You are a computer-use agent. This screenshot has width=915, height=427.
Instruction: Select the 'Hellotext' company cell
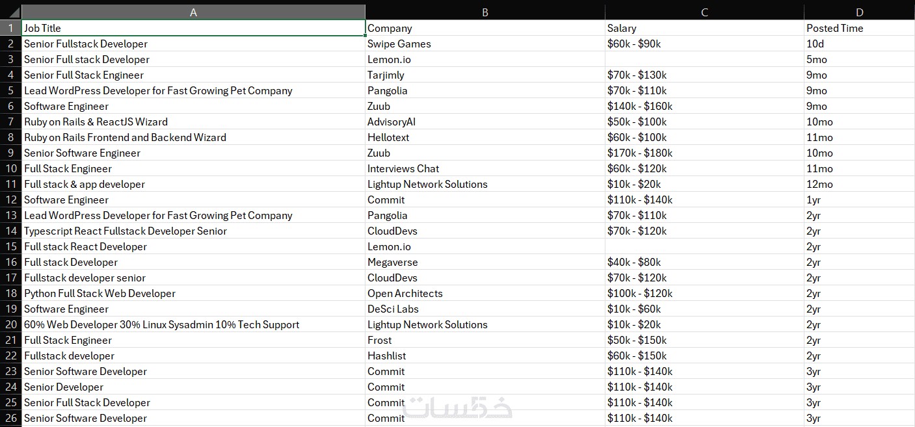(x=485, y=137)
